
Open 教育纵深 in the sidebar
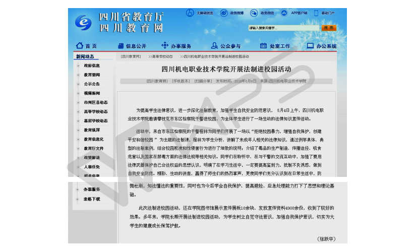click(x=92, y=130)
